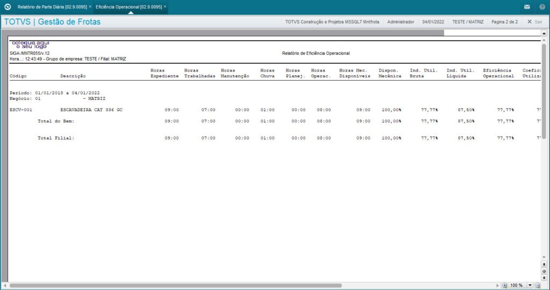Click the zoom in magnifier icon
Viewport: 550px width, 290px height.
(504, 286)
